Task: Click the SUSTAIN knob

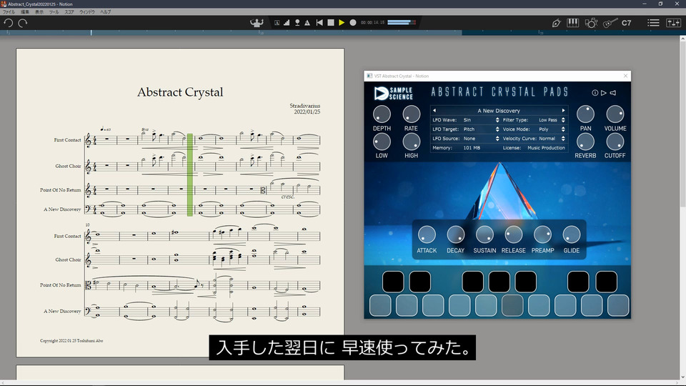Action: coord(484,234)
